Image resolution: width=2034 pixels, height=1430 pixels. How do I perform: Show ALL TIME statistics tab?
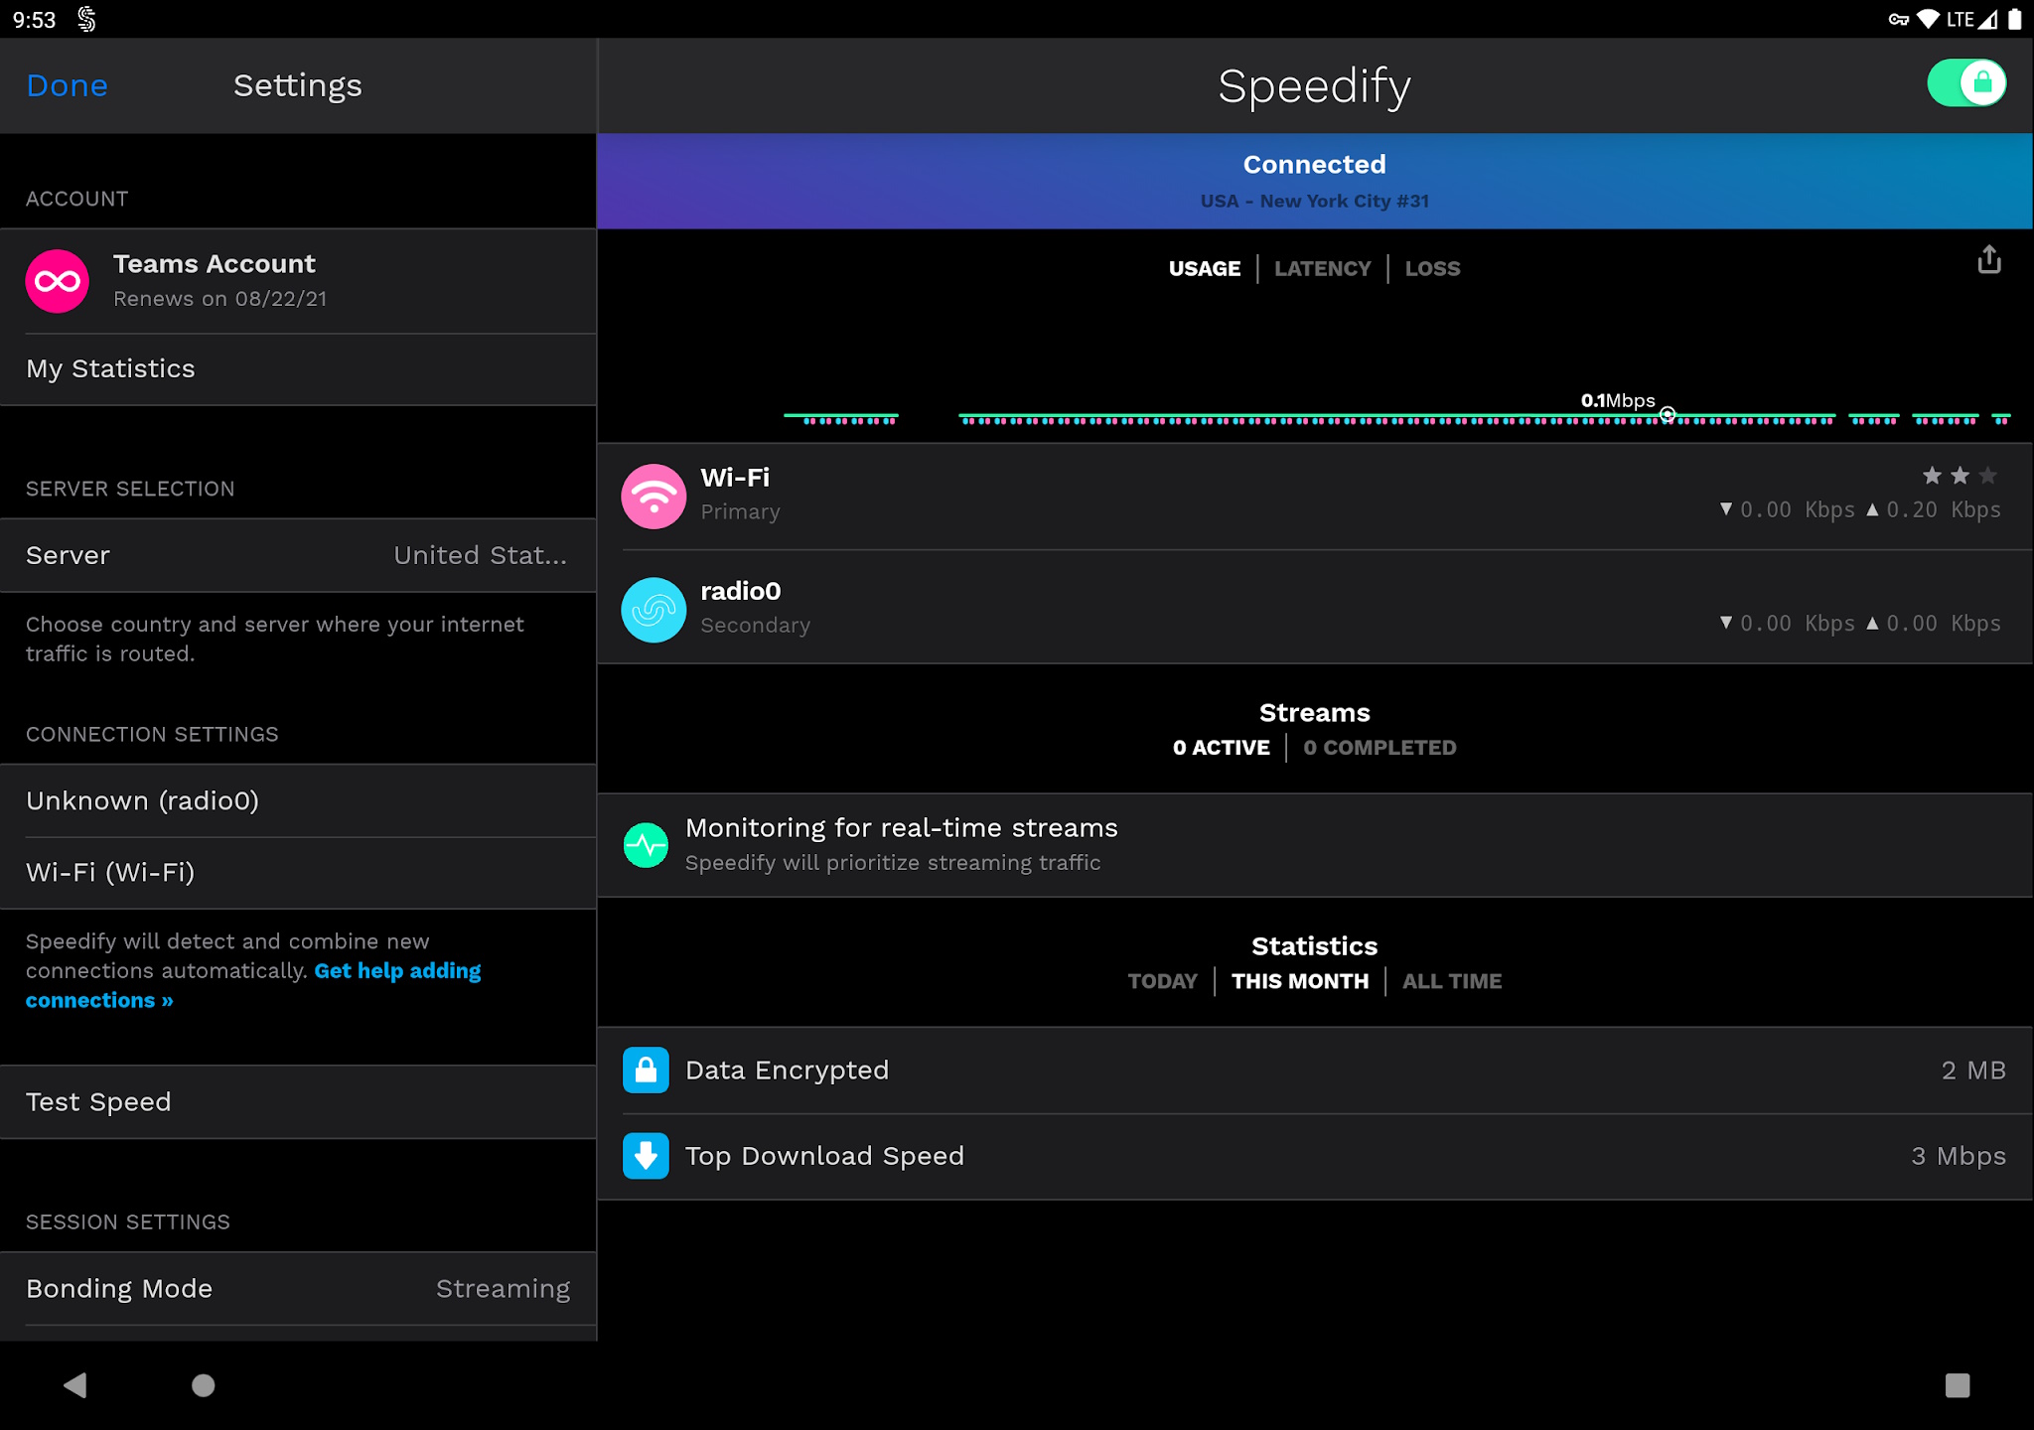point(1451,981)
